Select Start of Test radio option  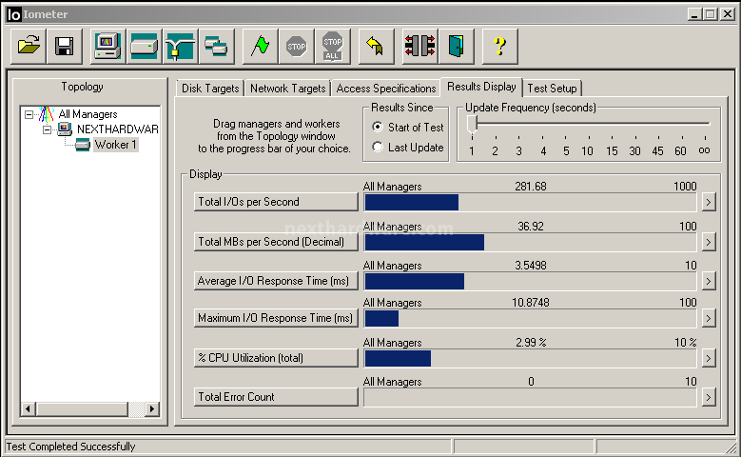coord(377,127)
